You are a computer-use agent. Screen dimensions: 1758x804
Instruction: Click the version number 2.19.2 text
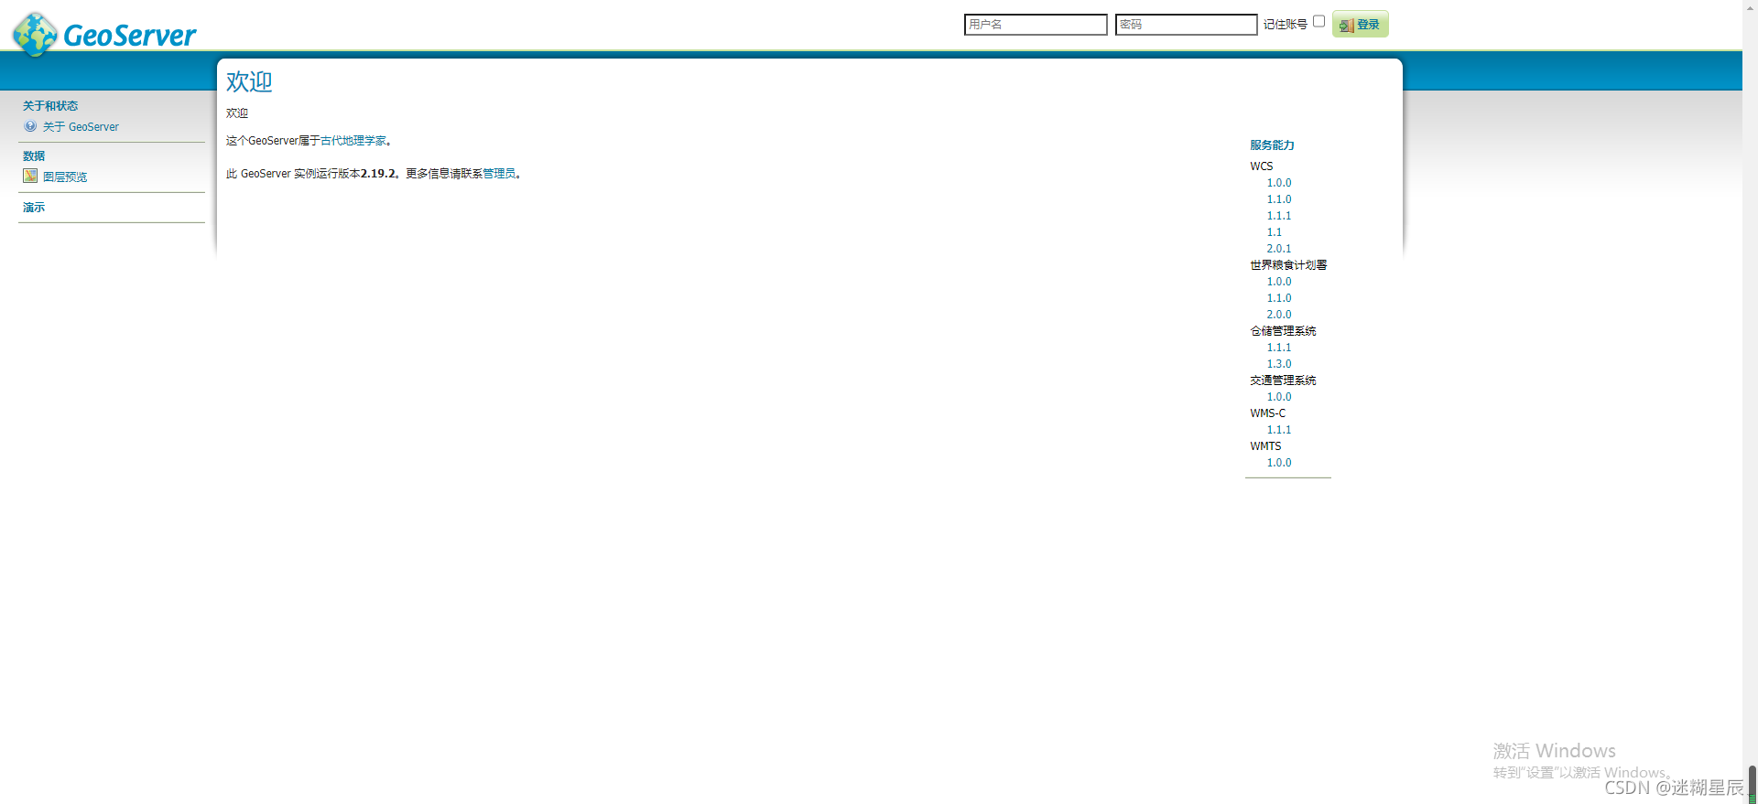click(378, 174)
